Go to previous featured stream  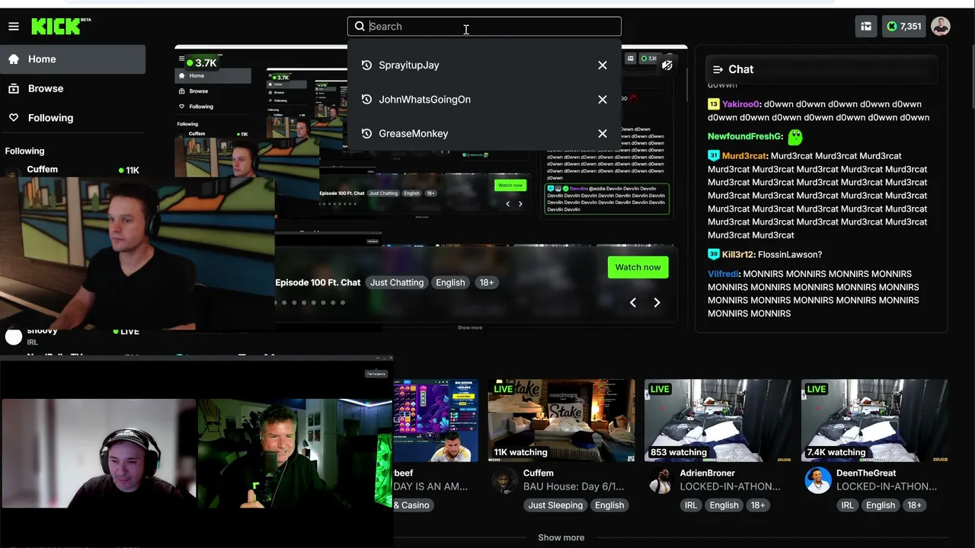[x=633, y=303]
